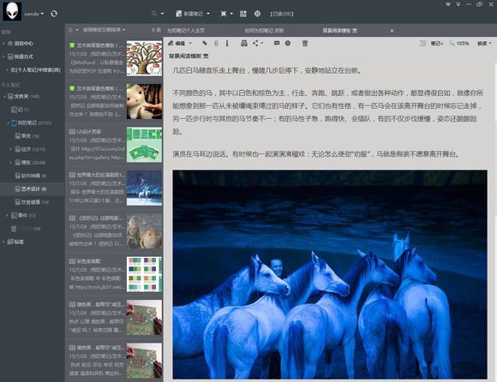Expand the 经济 (12/15) folder arrow
This screenshot has height=382, width=497.
click(x=10, y=149)
